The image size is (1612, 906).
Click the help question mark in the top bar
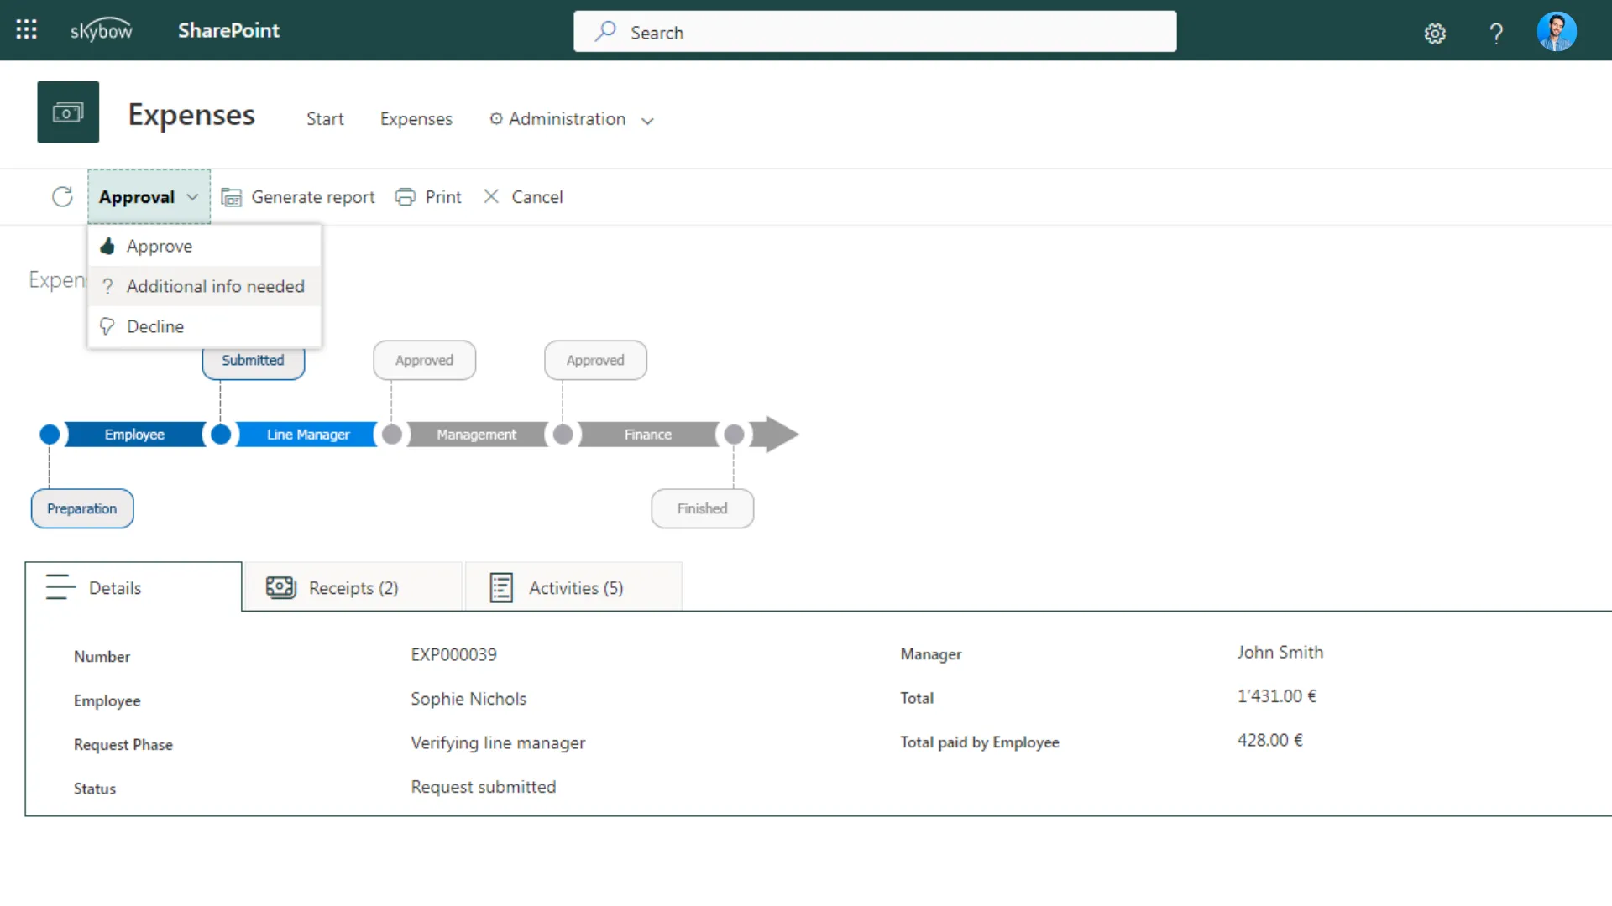(1497, 34)
